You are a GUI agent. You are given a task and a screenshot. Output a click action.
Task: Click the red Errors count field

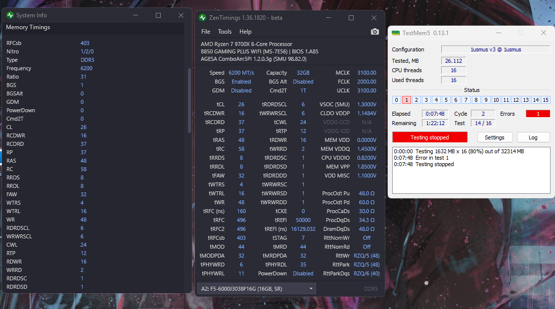538,114
